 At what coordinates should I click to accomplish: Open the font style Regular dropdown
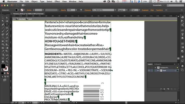127,10
